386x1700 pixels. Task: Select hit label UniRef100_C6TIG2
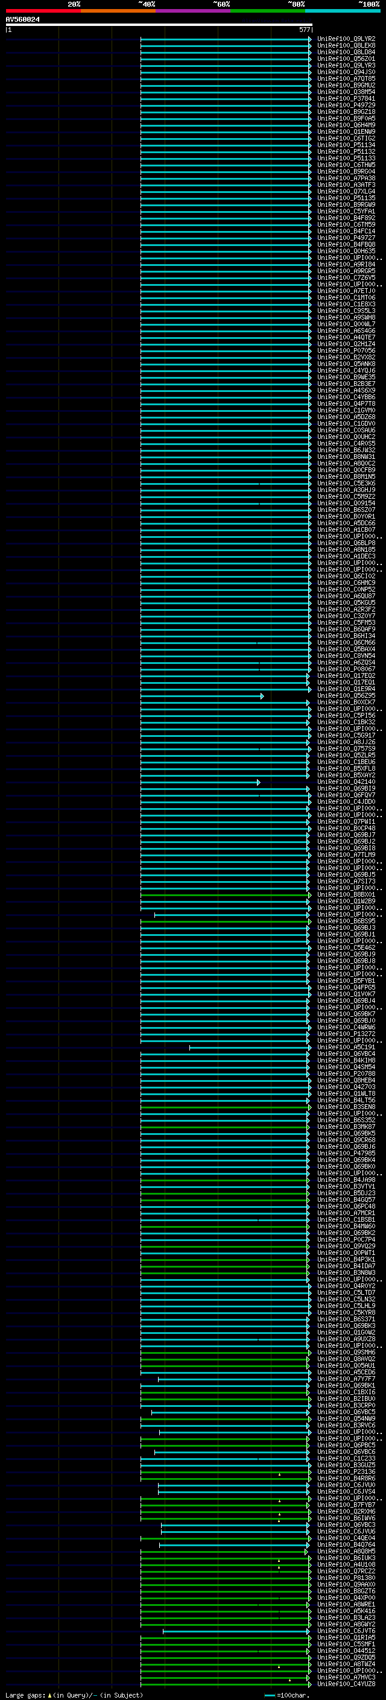346,138
